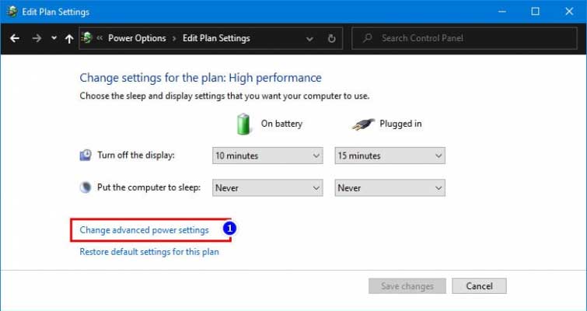
Task: Click the Edit Plan Settings title bar icon
Action: [12, 12]
